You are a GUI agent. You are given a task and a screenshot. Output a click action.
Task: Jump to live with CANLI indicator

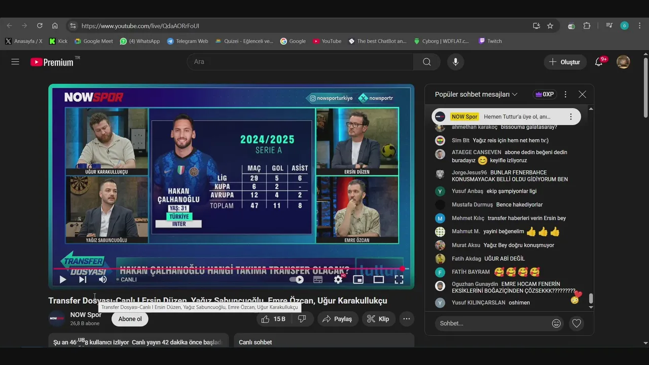(127, 279)
